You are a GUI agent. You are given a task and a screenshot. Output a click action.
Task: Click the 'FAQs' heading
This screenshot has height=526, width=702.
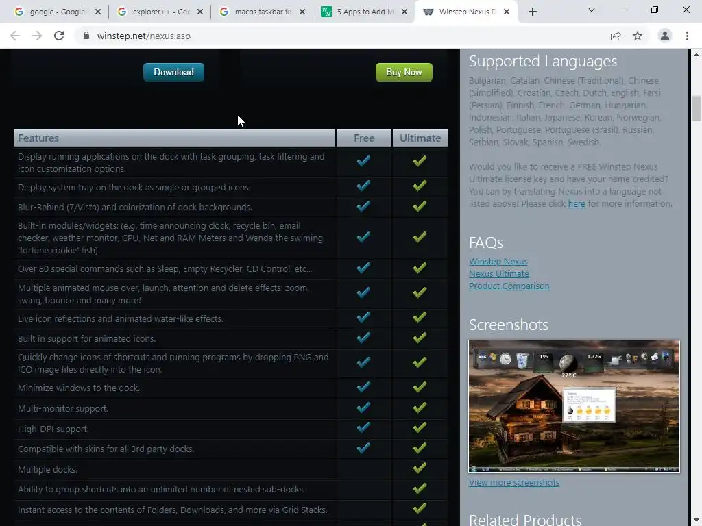486,242
